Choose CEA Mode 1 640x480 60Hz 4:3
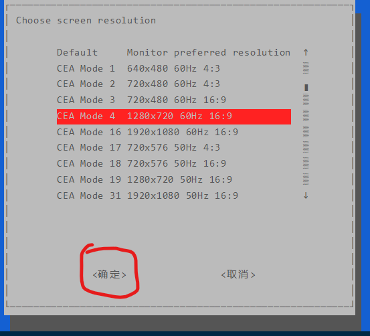This screenshot has height=336, width=370. pos(174,68)
